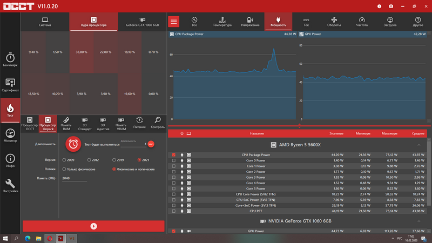Open Настройки wrench settings
Screen dimensions: 432x243
[x=10, y=185]
